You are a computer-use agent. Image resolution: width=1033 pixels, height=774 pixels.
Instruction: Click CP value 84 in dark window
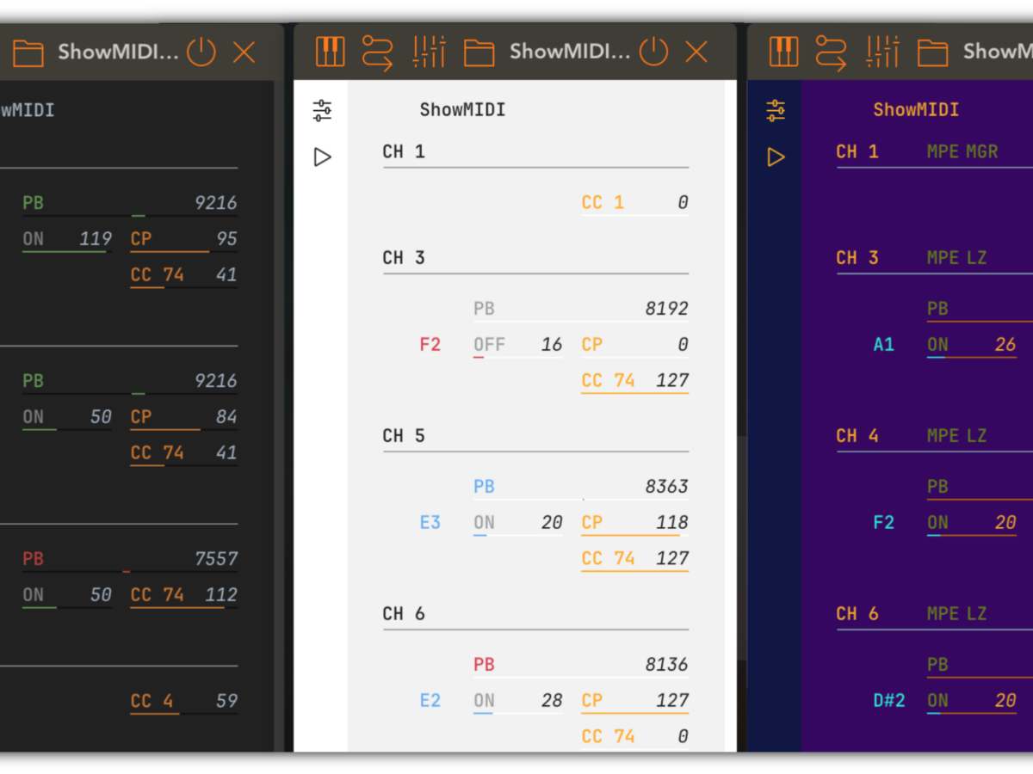(227, 417)
